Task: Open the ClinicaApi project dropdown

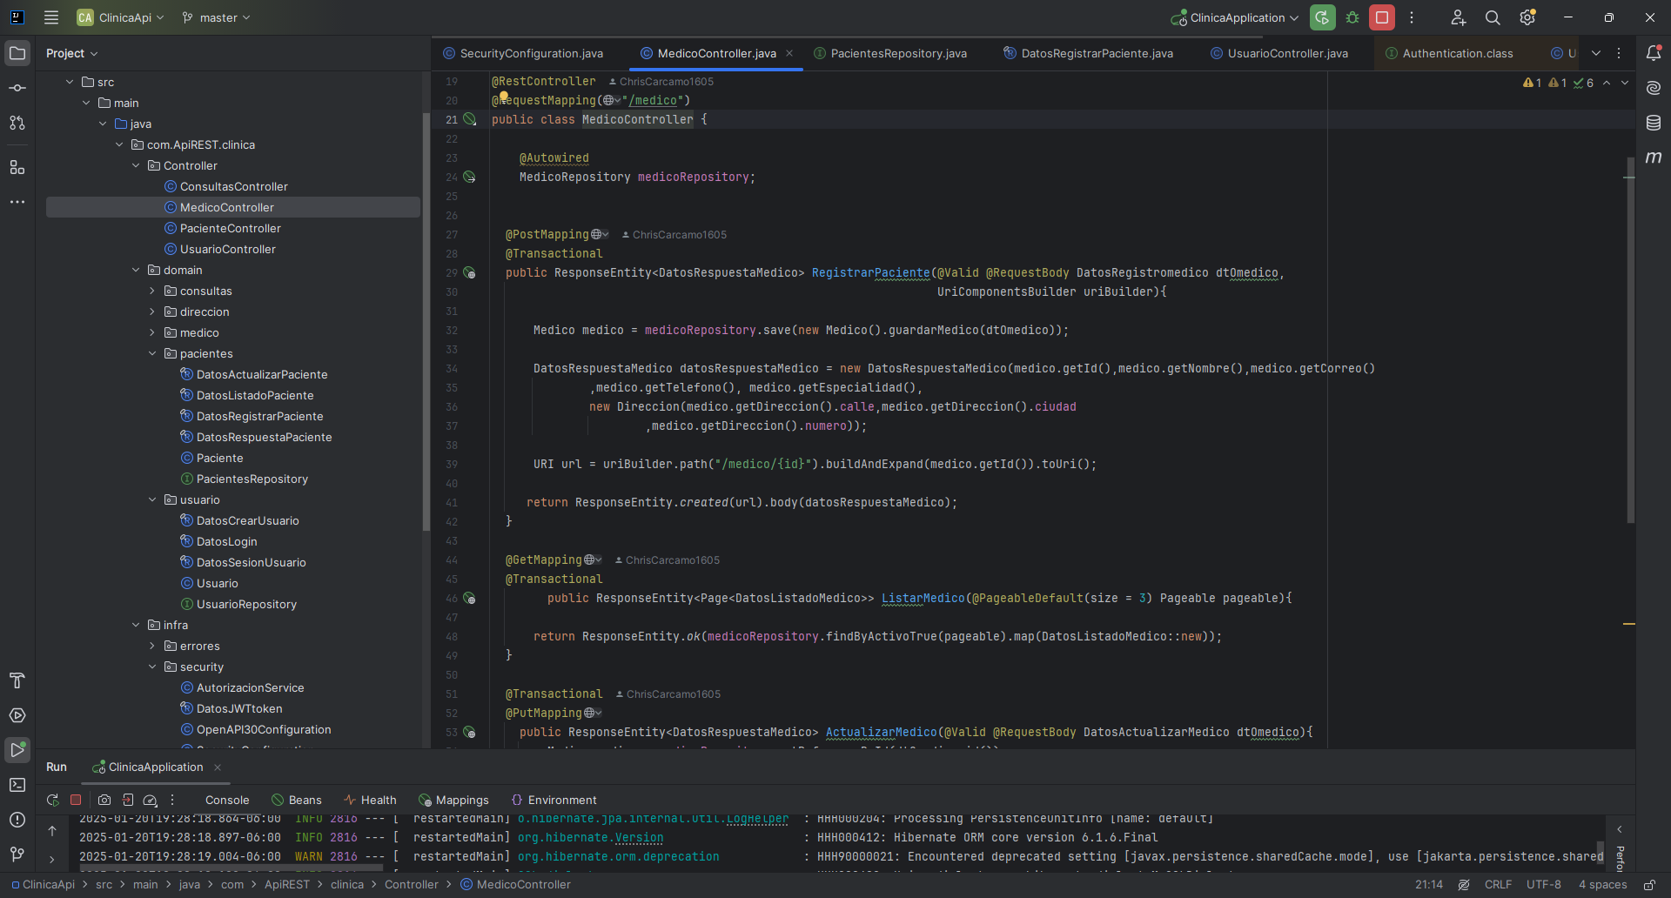Action: click(120, 17)
